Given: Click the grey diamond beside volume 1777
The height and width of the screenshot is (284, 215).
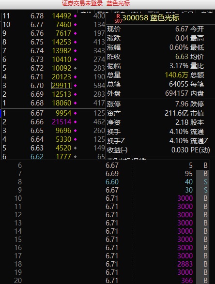Looking at the screenshot, I should point(75,157).
